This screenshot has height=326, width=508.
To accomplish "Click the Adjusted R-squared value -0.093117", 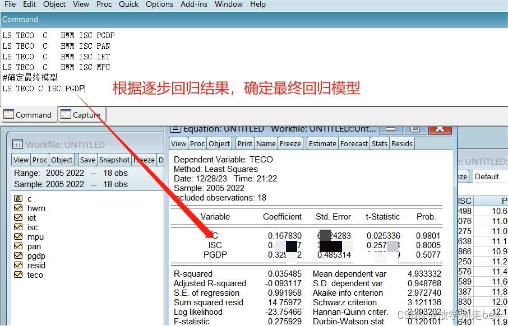I will 283,283.
